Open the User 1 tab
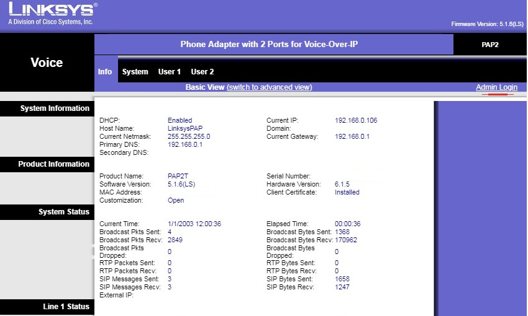Viewport: 528px width, 316px height. (170, 71)
